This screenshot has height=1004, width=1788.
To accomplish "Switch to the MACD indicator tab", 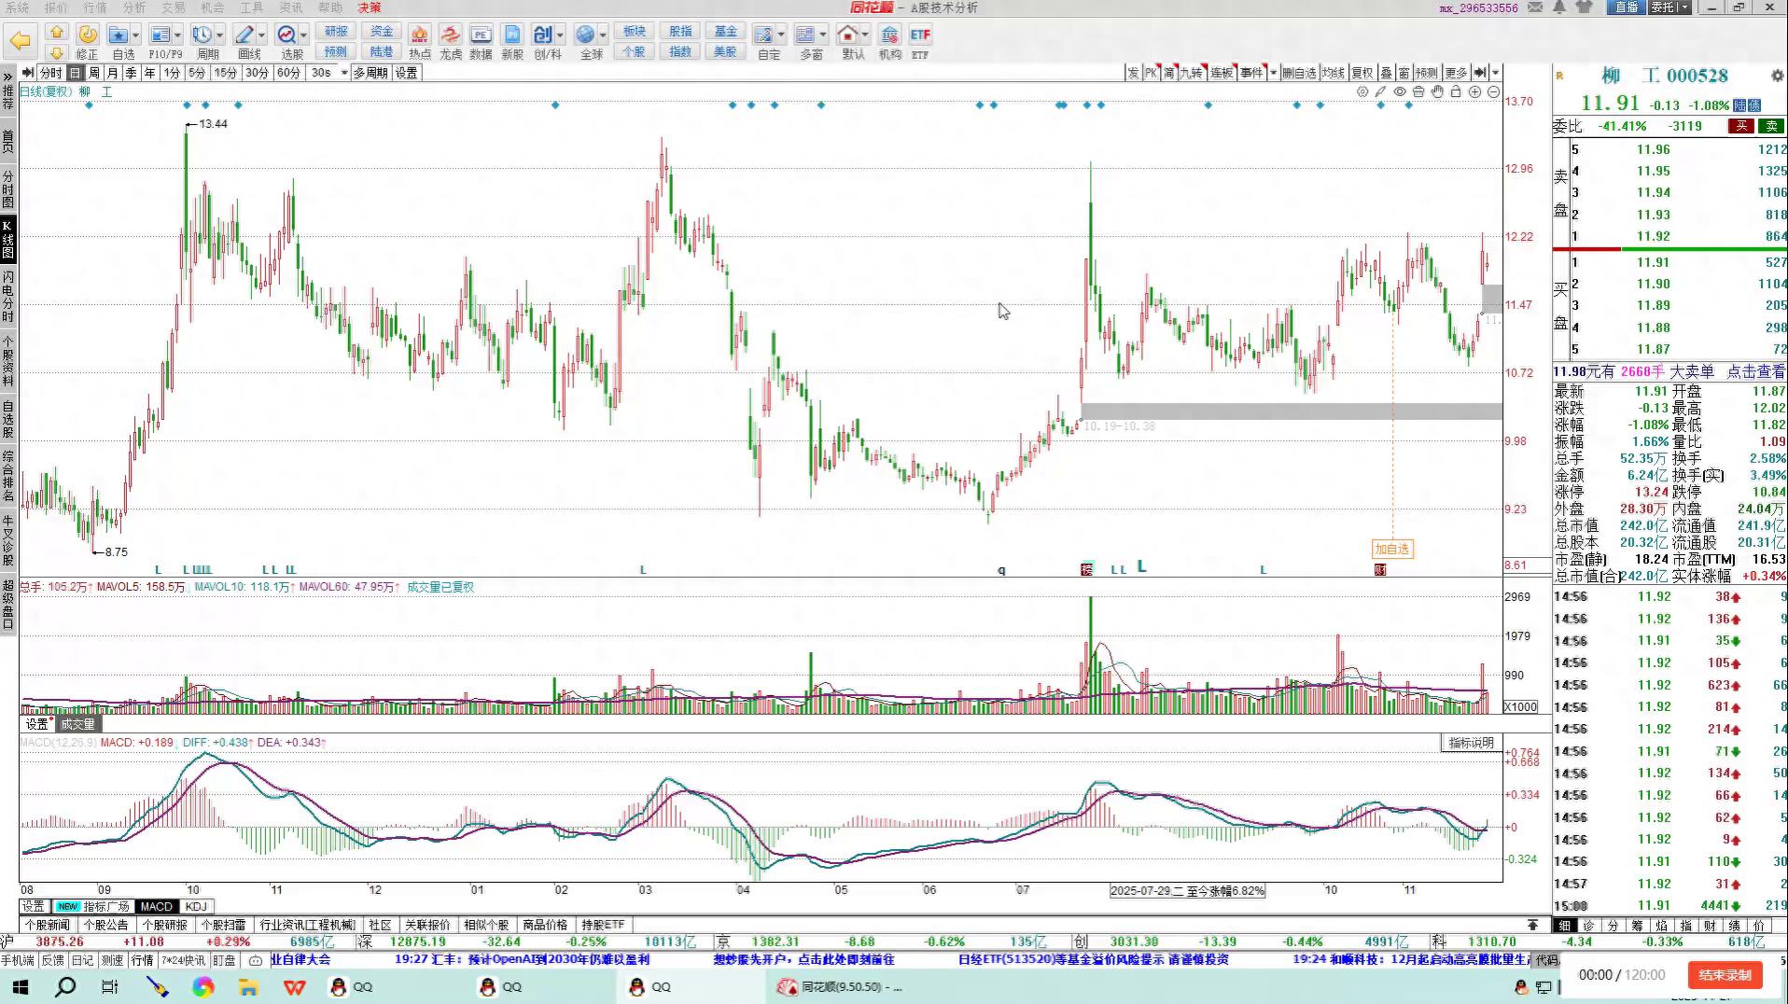I will (x=156, y=906).
